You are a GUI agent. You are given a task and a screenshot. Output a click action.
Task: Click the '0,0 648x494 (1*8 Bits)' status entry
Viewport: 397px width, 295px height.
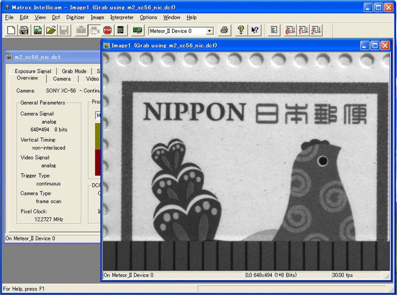click(x=271, y=275)
